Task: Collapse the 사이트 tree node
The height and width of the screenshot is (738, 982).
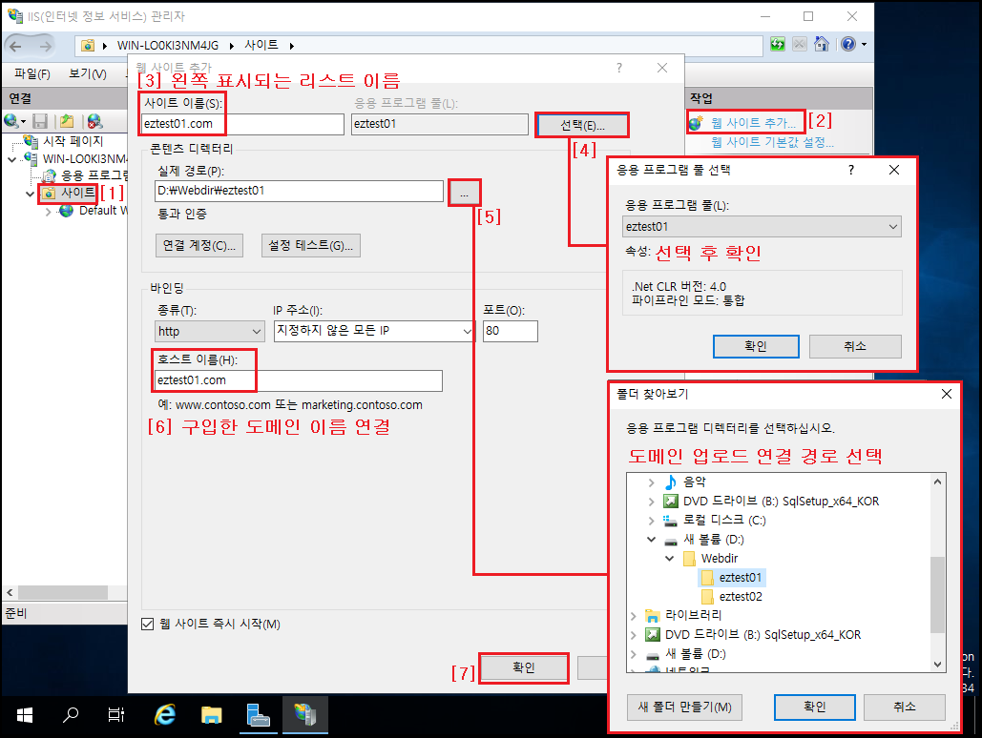Action: pyautogui.click(x=31, y=194)
